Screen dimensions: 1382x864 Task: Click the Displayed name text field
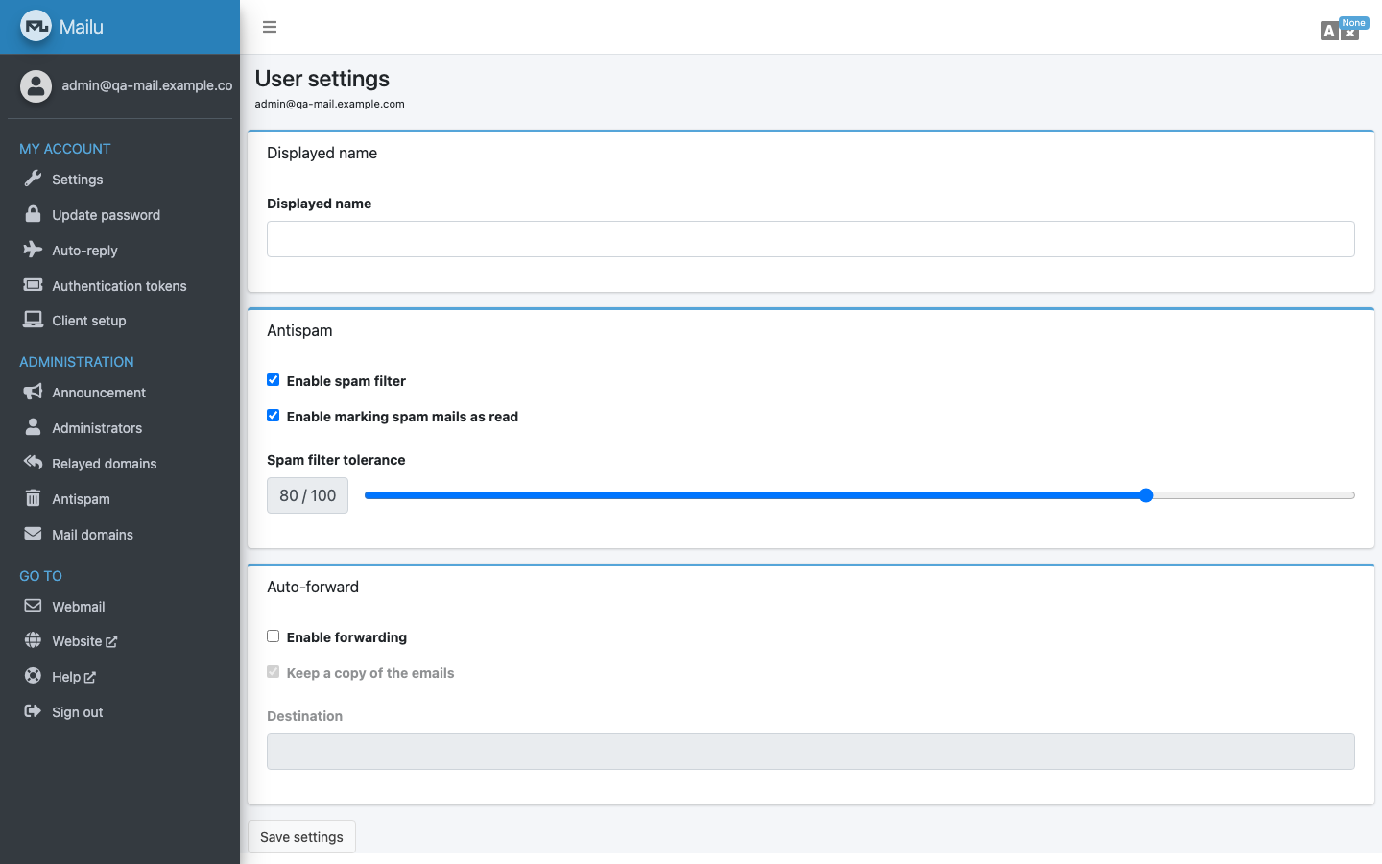pyautogui.click(x=811, y=239)
